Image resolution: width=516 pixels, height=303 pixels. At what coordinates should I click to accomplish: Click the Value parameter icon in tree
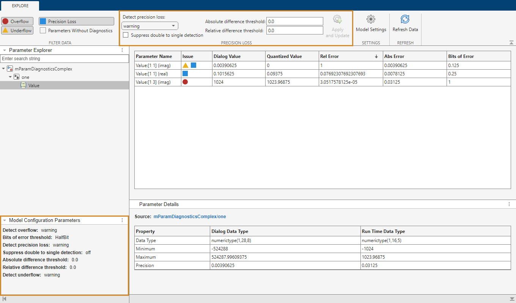[23, 86]
